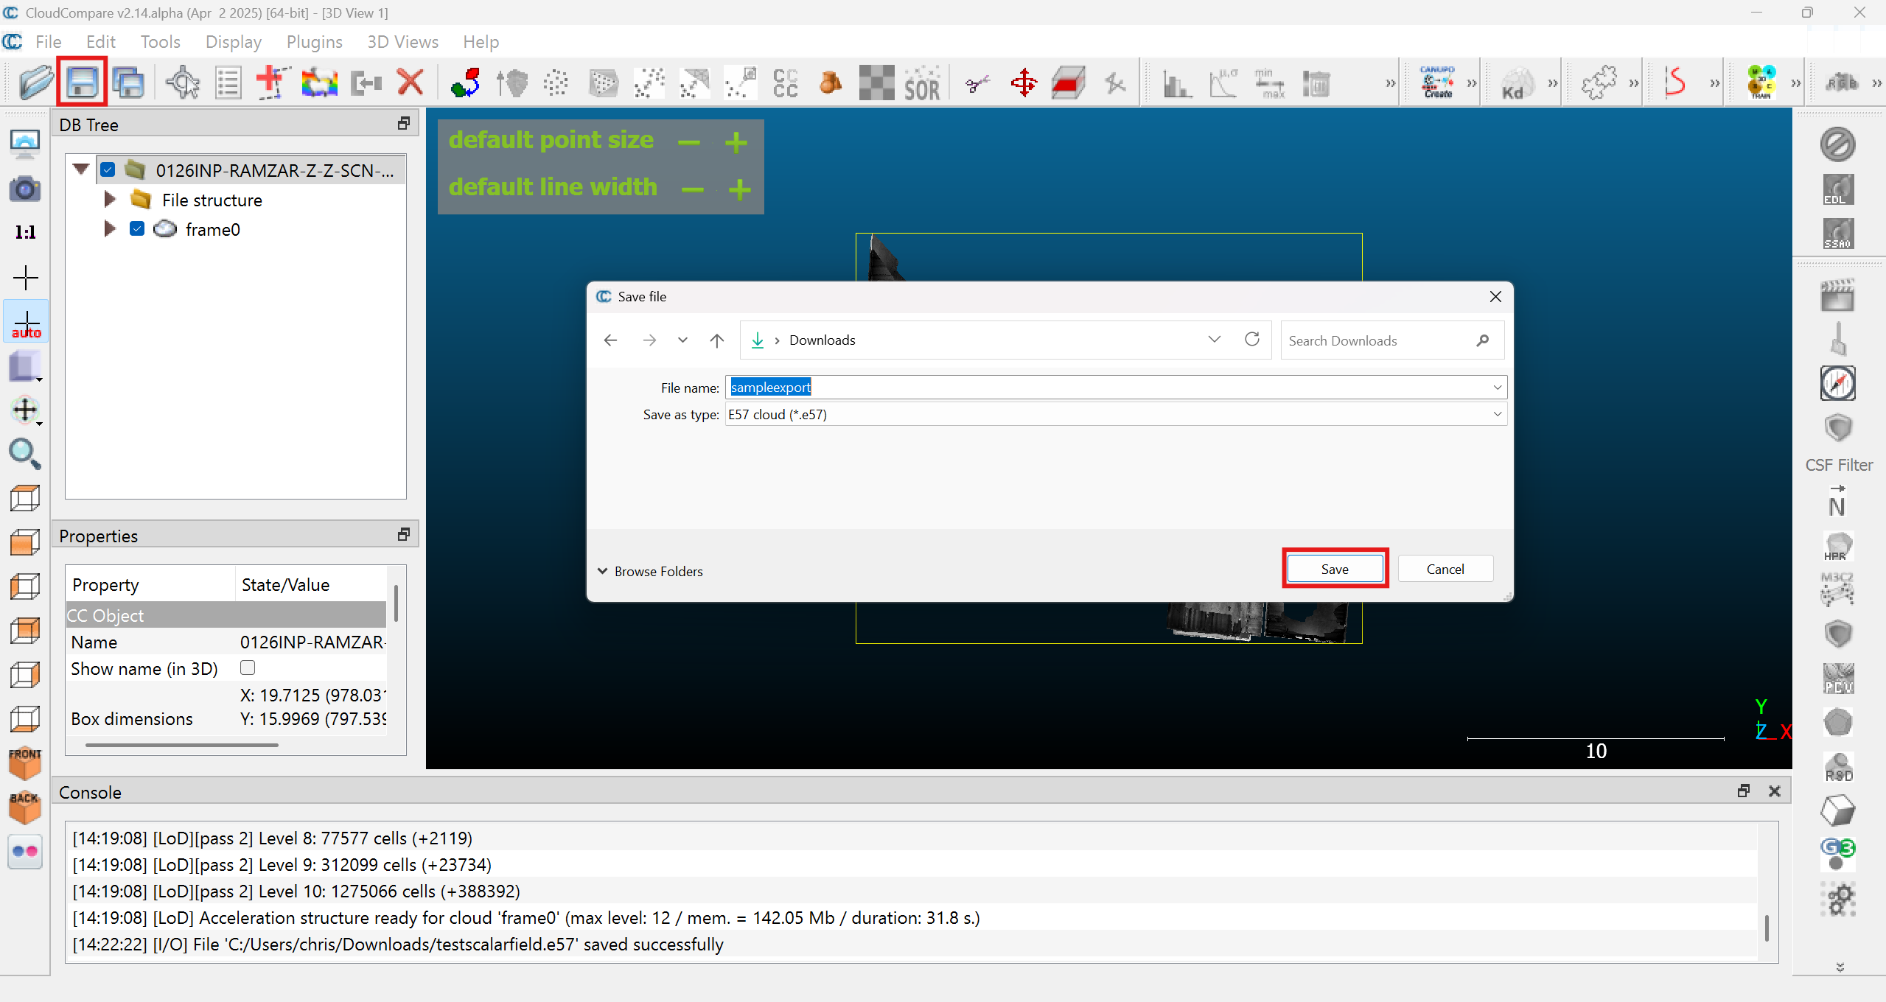Uncheck the frame0 visibility checkbox
The height and width of the screenshot is (1002, 1886).
(x=137, y=229)
